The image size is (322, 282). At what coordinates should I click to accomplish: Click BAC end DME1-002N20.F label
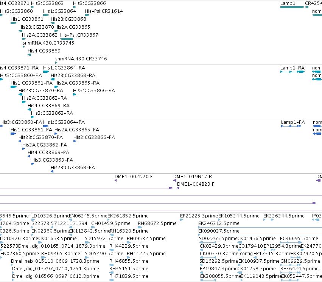[134, 177]
